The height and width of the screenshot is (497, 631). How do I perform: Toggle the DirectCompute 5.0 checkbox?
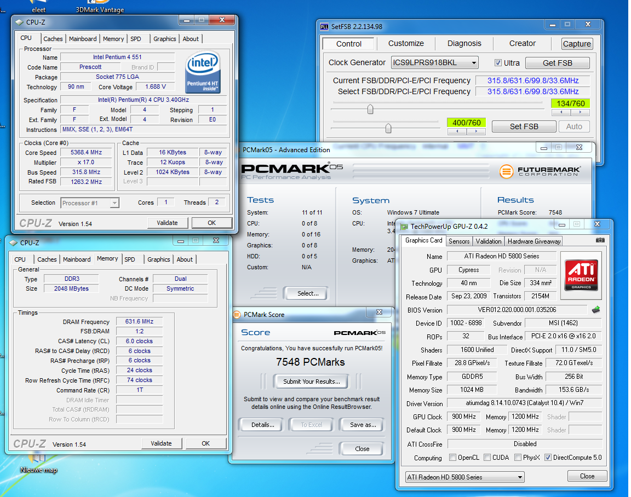tap(548, 457)
